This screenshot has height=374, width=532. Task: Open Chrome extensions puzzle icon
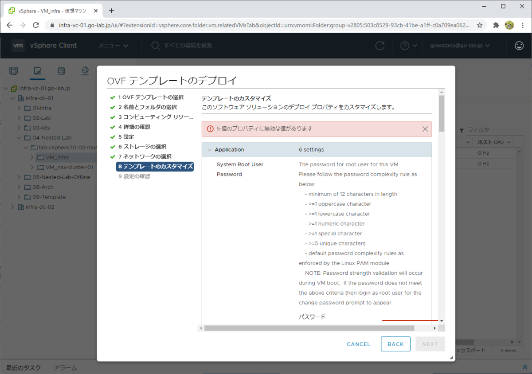pyautogui.click(x=496, y=25)
